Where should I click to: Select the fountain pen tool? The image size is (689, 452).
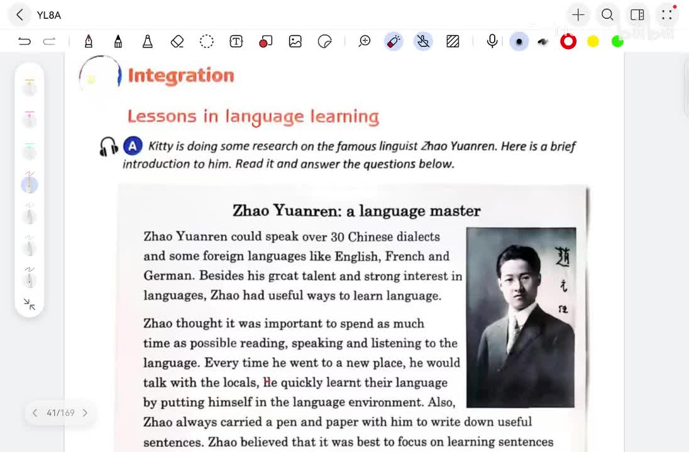pos(88,41)
